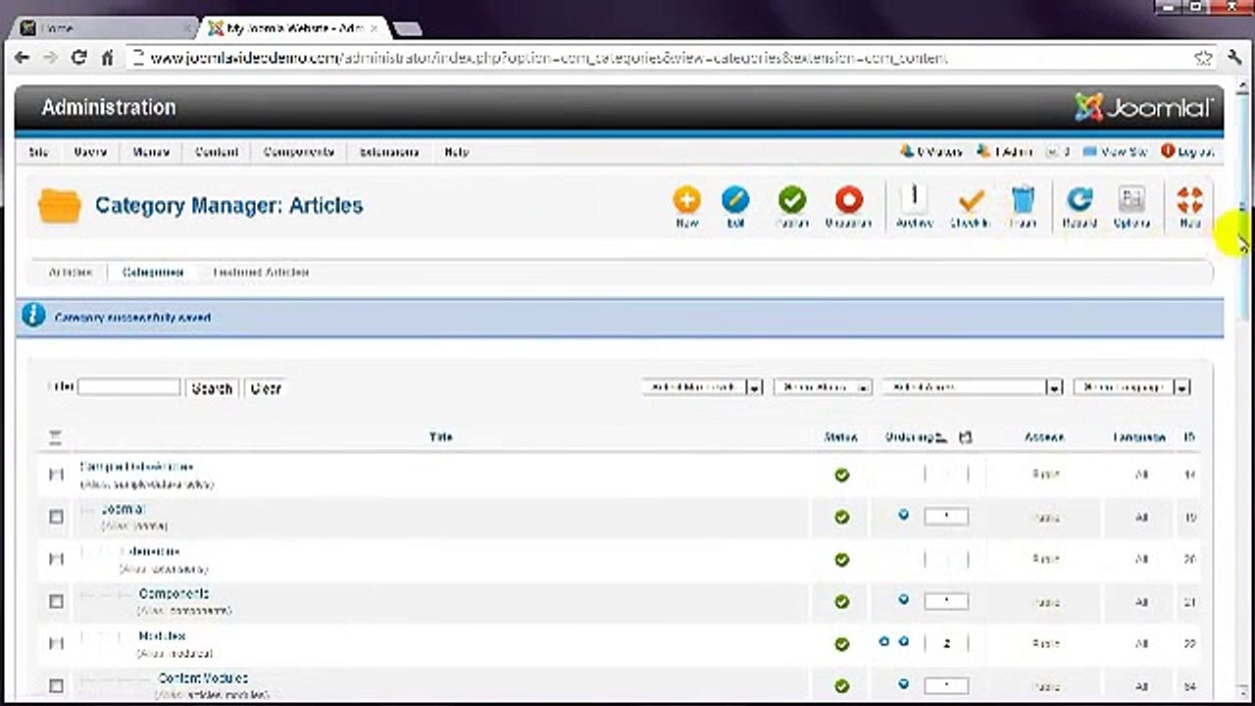
Task: Click the save order disk icon
Action: tap(965, 437)
